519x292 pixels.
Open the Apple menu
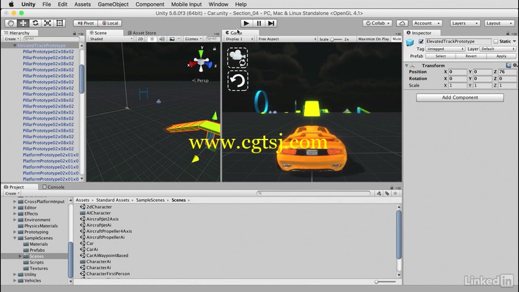pos(11,5)
